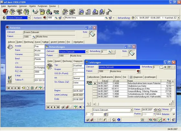This screenshot has width=181, height=131.
Task: Click the Beruf field showing Floristin
Action: (x=39, y=59)
